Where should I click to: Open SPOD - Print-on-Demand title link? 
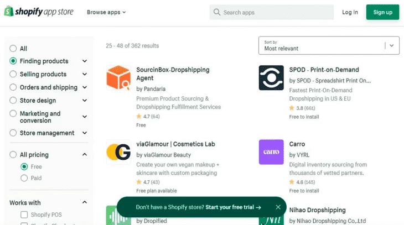[x=324, y=70]
